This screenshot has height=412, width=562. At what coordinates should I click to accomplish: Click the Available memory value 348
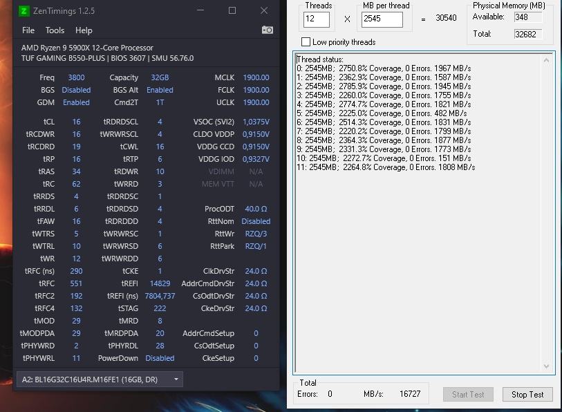tap(528, 17)
